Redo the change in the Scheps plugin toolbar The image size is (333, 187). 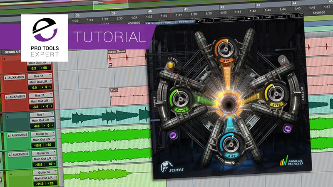tap(209, 20)
